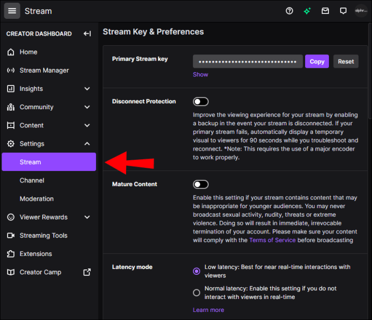Open Moderation settings item
The height and width of the screenshot is (320, 372).
pyautogui.click(x=37, y=199)
